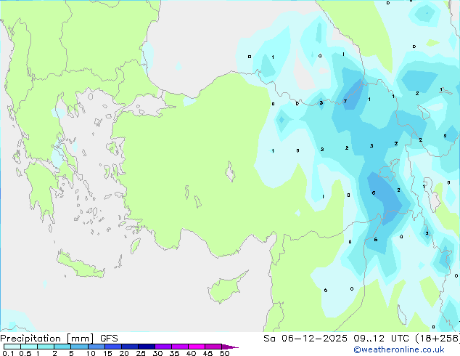This screenshot has height=356, width=460.
Task: Choose the 15 mm legend color swatch
Action: pos(112,347)
